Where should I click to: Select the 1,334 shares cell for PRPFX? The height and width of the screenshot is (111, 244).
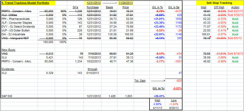pyautogui.click(x=75, y=61)
